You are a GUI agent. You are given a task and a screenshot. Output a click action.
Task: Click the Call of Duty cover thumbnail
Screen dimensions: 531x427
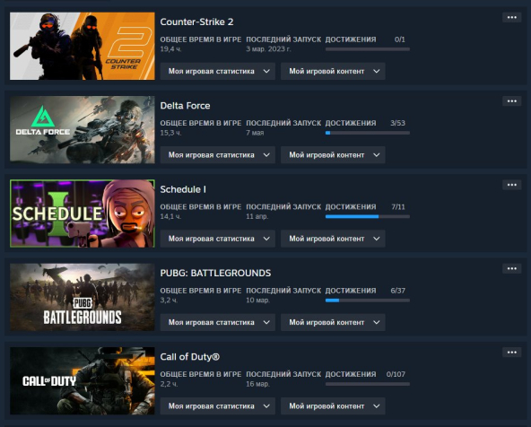(83, 380)
